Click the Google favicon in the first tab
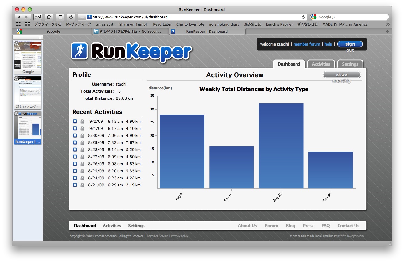Viewport: 404px width, 264px height. 19,31
